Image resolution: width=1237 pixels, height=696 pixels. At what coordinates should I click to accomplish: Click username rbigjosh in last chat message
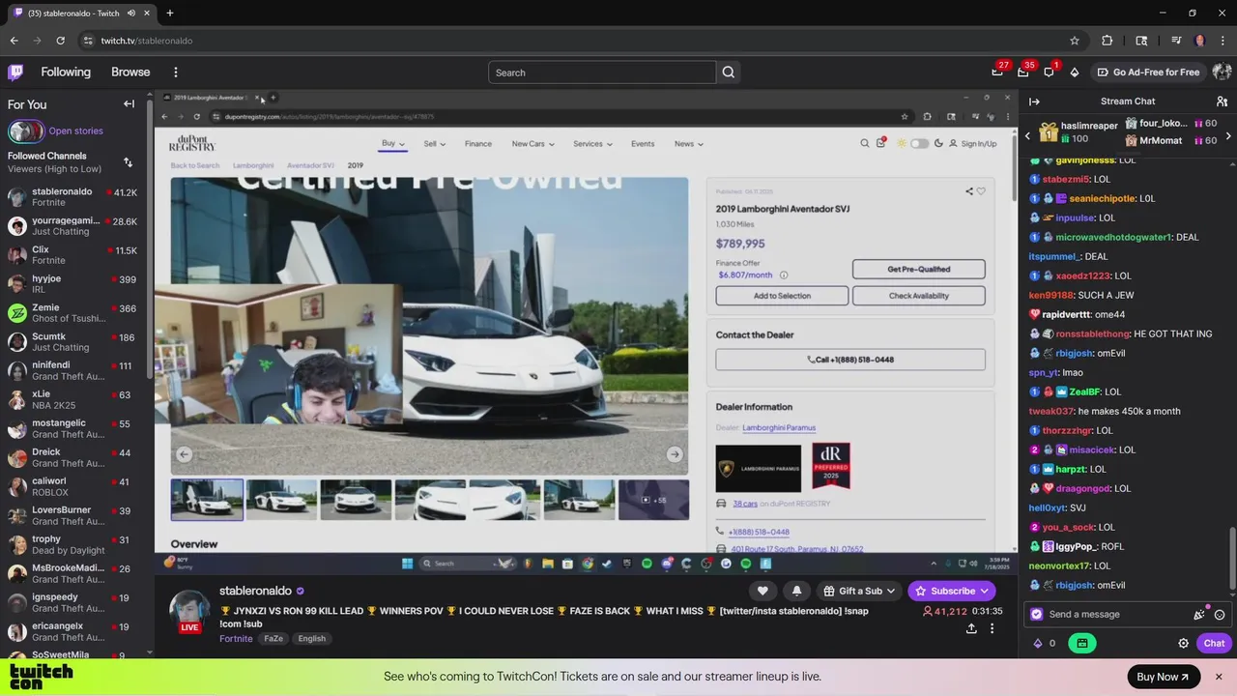point(1074,585)
